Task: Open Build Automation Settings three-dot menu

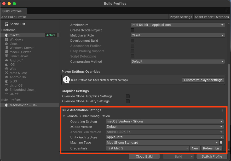Action: [222, 110]
